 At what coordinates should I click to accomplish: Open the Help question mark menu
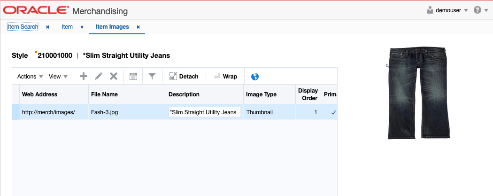point(481,10)
